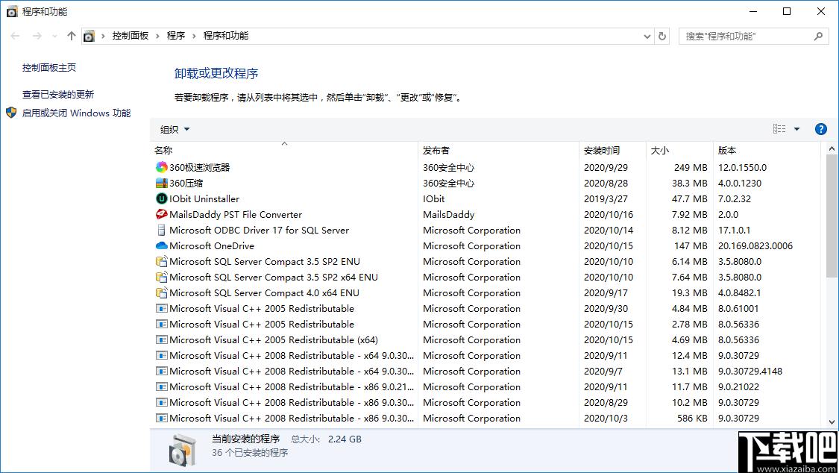
Task: Select Microsoft Visual C++ 2005 Redistributable (x64)
Action: pyautogui.click(x=274, y=339)
